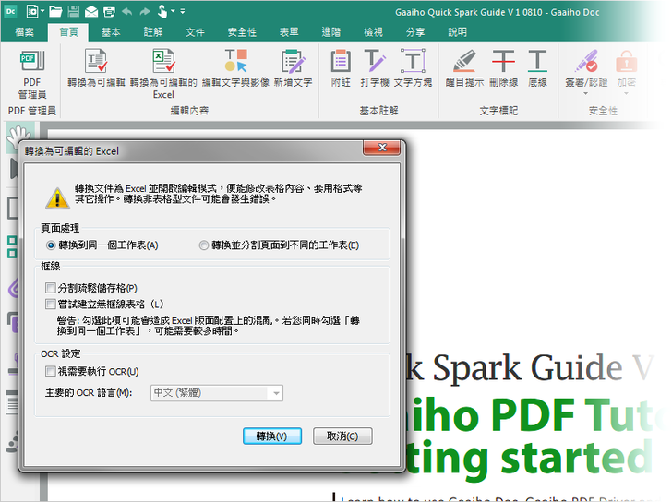Screen dimensions: 672x502
Task: Open the PDF 管理員 tool
Action: [x=32, y=75]
